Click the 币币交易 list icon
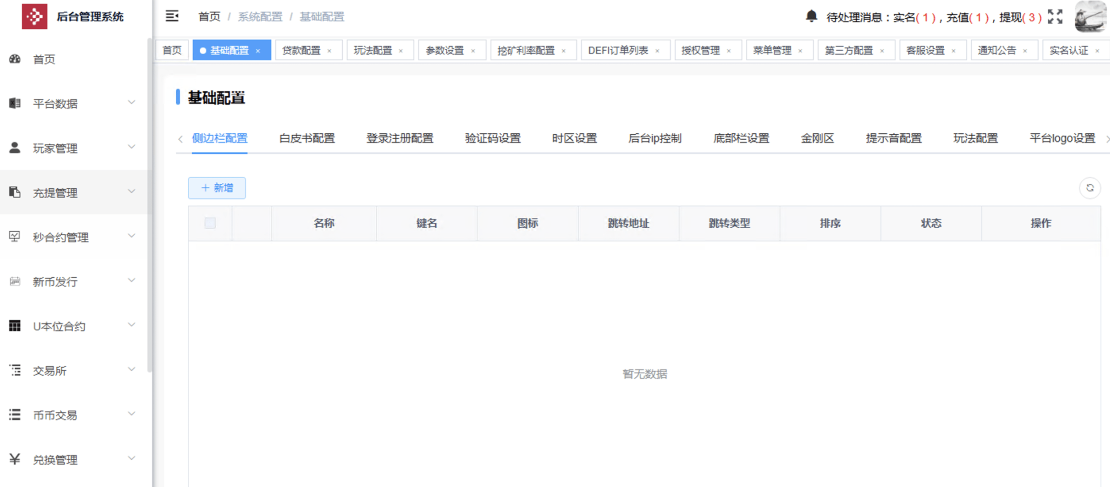The width and height of the screenshot is (1110, 487). (15, 414)
